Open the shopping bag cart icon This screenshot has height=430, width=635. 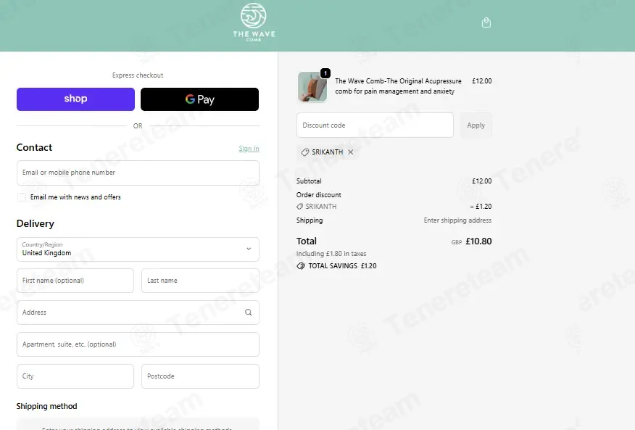coord(486,22)
